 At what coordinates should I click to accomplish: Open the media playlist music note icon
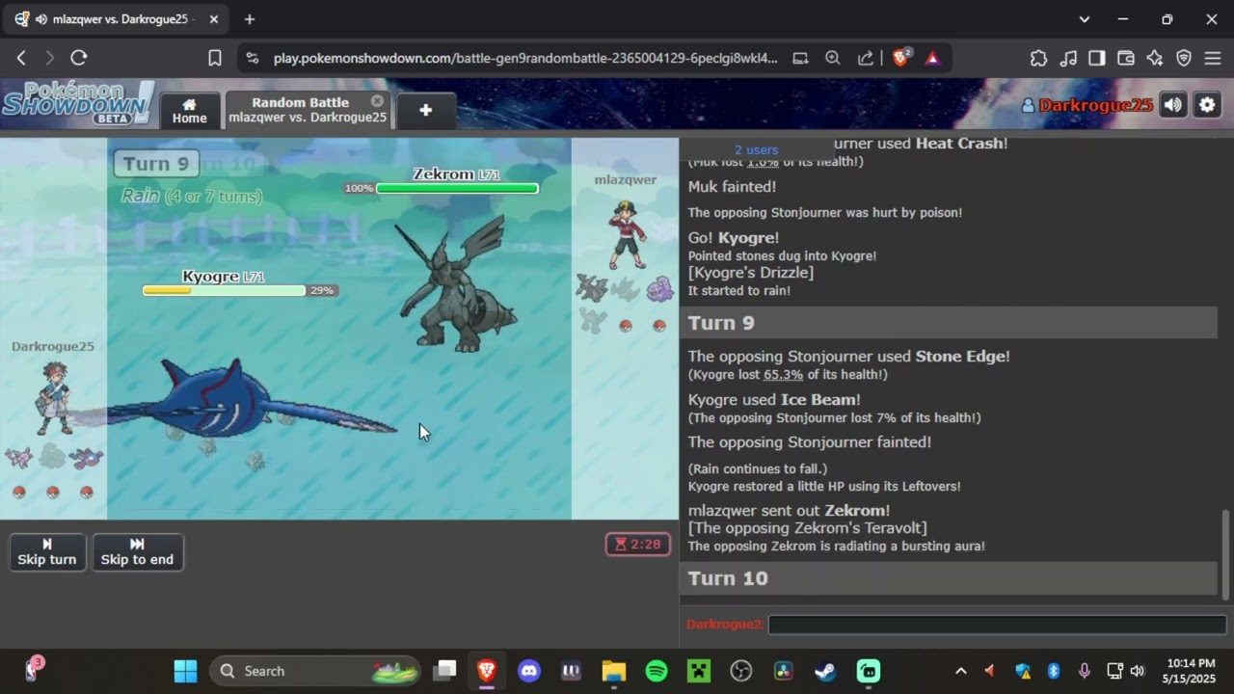click(x=1068, y=58)
